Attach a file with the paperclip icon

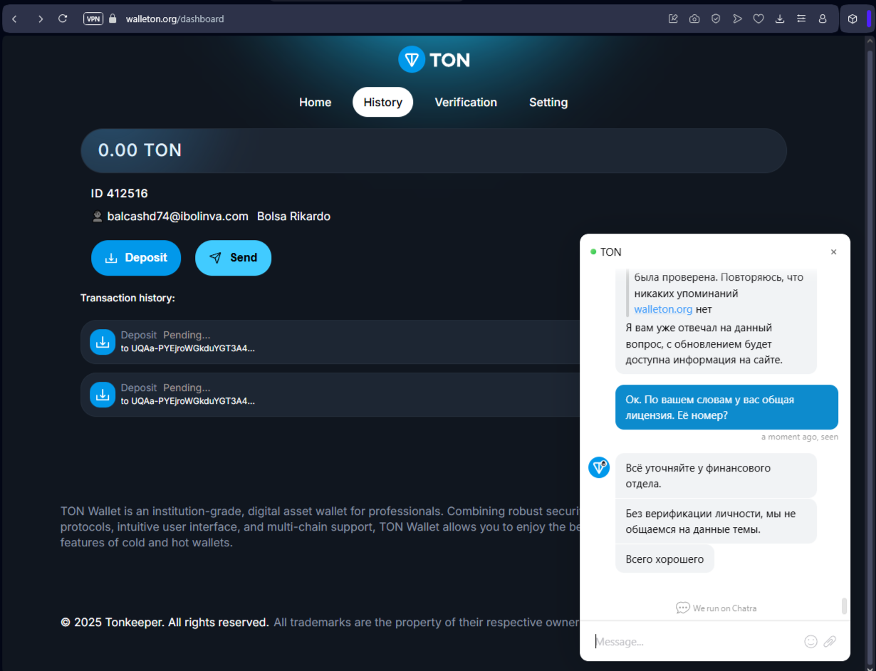[x=830, y=642]
